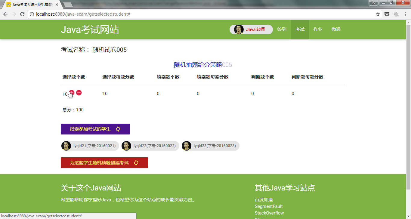
Task: Click the Java老师 user name
Action: [x=255, y=29]
